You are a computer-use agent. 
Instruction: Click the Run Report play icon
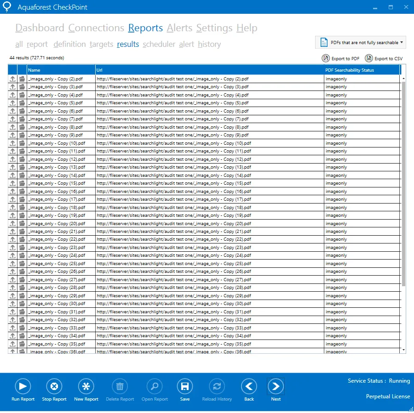pyautogui.click(x=23, y=386)
